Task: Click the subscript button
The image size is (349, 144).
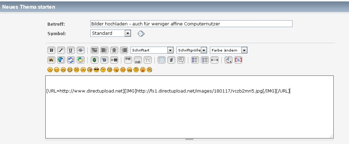Action: [138, 60]
